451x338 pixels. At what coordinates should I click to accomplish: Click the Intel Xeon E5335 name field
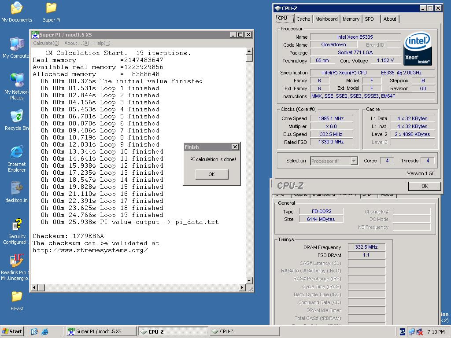(355, 37)
